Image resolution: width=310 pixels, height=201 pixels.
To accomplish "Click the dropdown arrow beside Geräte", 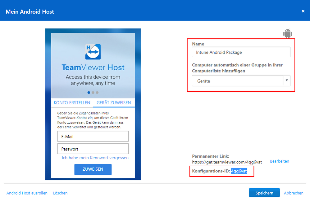I will pyautogui.click(x=287, y=81).
